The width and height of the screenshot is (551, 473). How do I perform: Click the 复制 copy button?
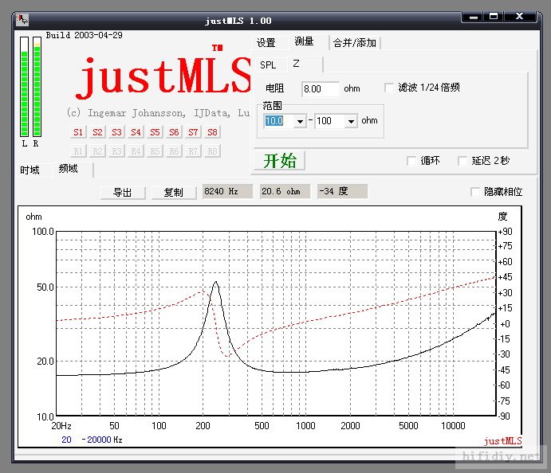pyautogui.click(x=173, y=192)
